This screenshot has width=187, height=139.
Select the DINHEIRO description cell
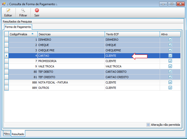tap(71, 40)
